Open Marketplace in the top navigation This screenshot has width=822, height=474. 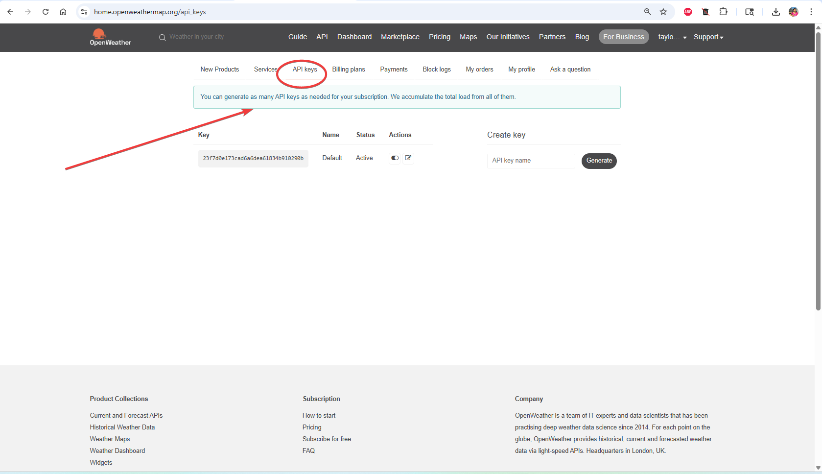(x=400, y=37)
